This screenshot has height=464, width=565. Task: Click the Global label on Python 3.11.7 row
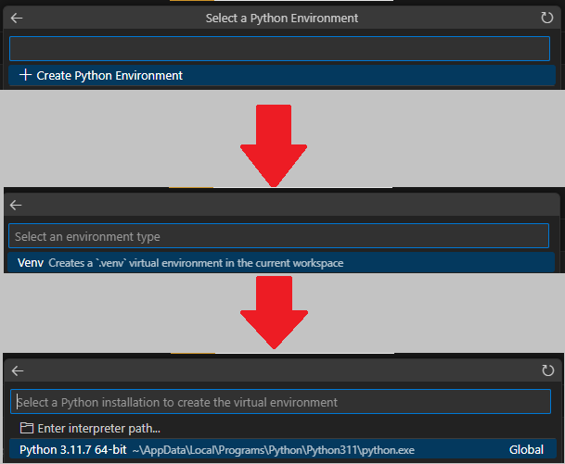click(526, 449)
